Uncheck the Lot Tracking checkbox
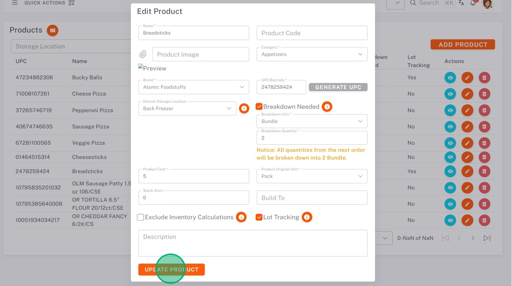Viewport: 512px width, 286px height. pyautogui.click(x=259, y=217)
